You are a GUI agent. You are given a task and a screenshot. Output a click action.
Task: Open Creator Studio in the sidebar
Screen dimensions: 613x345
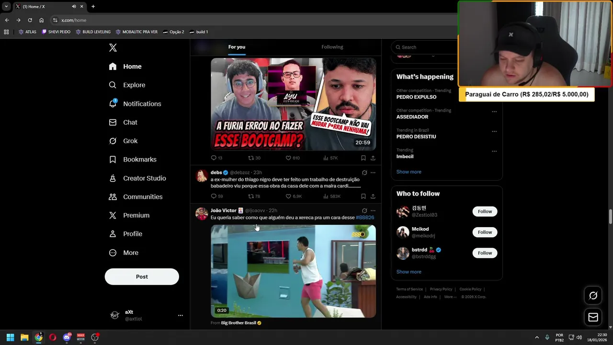(137, 178)
